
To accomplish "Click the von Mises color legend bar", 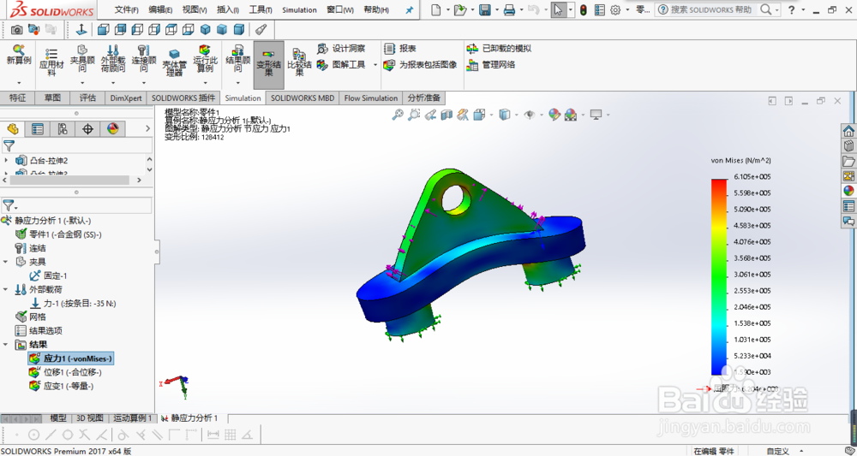I will [719, 277].
